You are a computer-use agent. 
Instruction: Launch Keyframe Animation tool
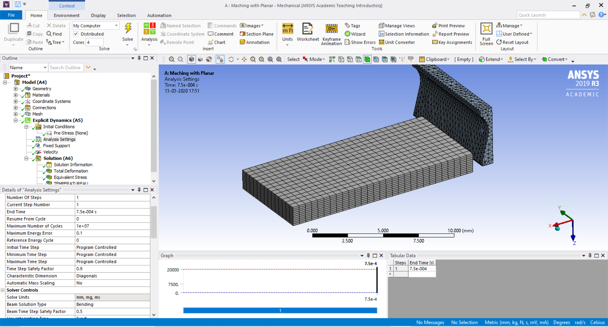[x=331, y=33]
